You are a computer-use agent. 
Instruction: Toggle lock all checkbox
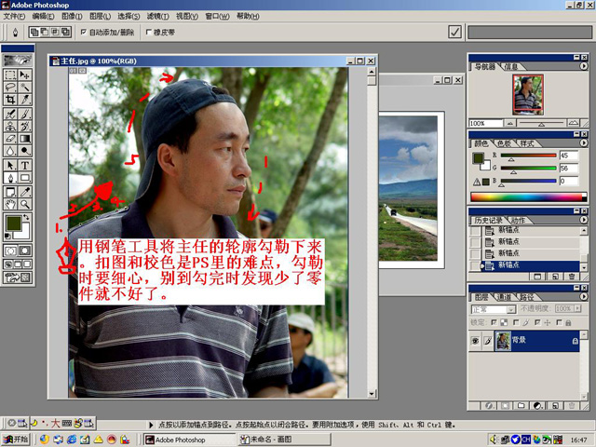tap(559, 322)
